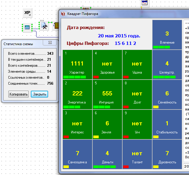Image resolution: width=189 pixels, height=175 pixels.
Task: Select the Энергетика cell showing 222
Action: [77, 95]
